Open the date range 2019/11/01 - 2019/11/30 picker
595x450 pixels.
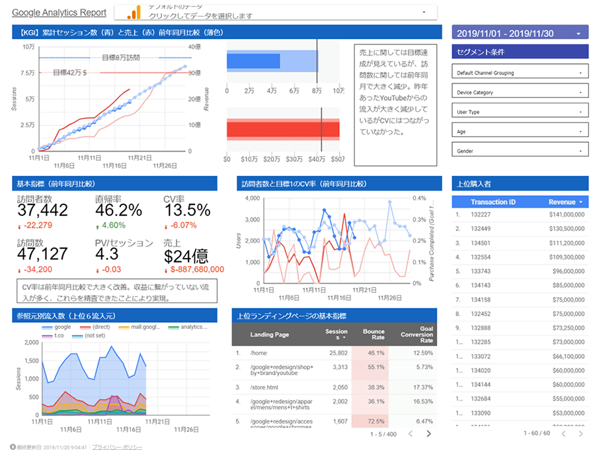(x=520, y=33)
